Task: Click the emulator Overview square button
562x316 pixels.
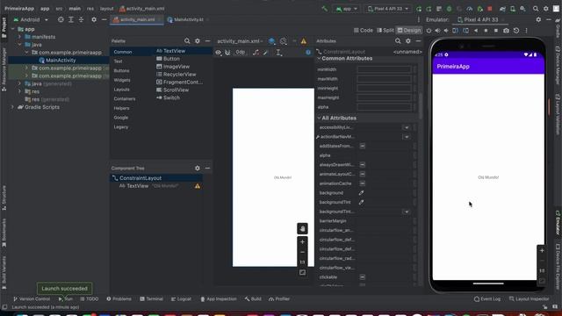Action: [496, 31]
